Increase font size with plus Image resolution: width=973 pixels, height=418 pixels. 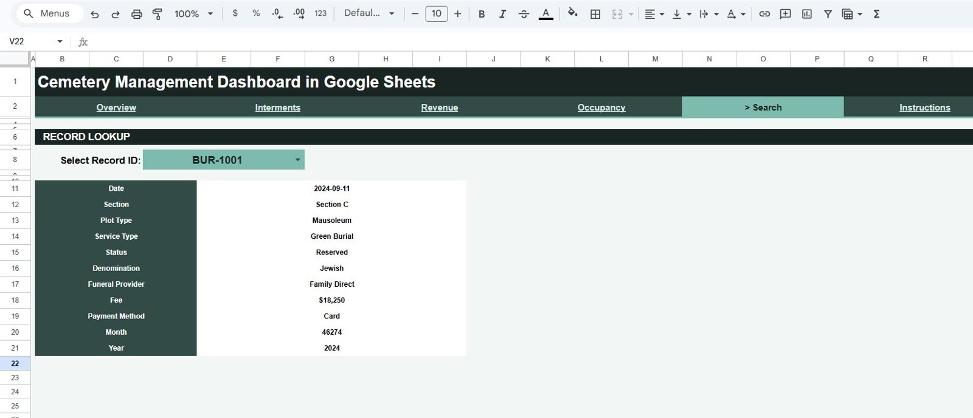coord(458,13)
